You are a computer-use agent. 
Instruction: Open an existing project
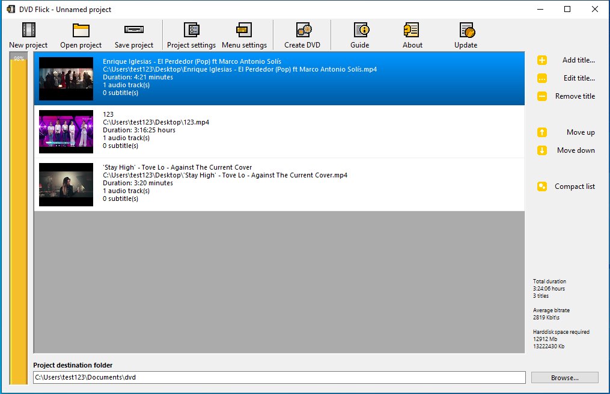(x=80, y=34)
